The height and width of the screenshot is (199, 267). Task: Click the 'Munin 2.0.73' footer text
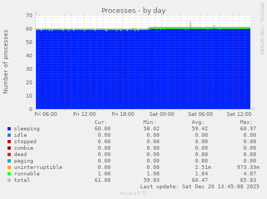[x=133, y=193]
